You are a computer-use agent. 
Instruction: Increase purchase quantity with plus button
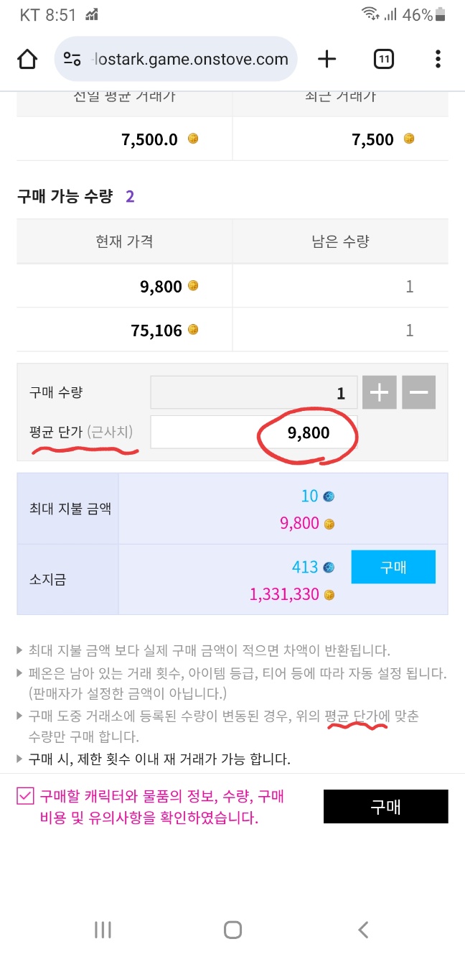pyautogui.click(x=379, y=393)
